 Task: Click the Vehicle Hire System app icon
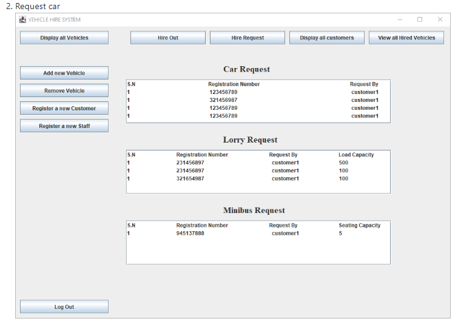click(x=22, y=19)
